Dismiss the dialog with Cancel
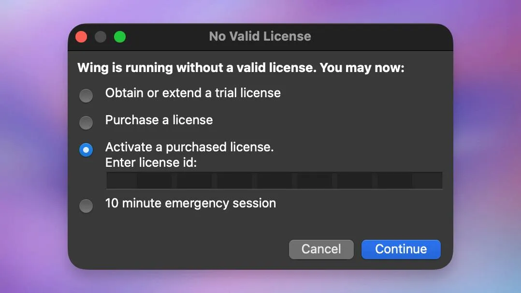The height and width of the screenshot is (293, 521). point(321,249)
